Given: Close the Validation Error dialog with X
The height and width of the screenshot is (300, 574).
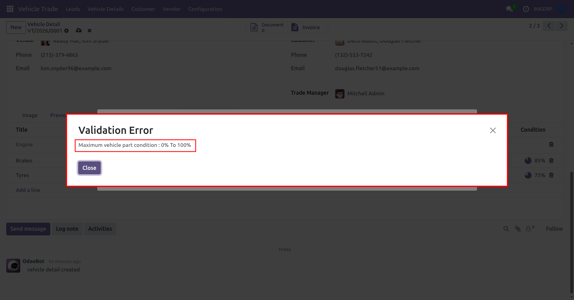Looking at the screenshot, I should point(493,130).
